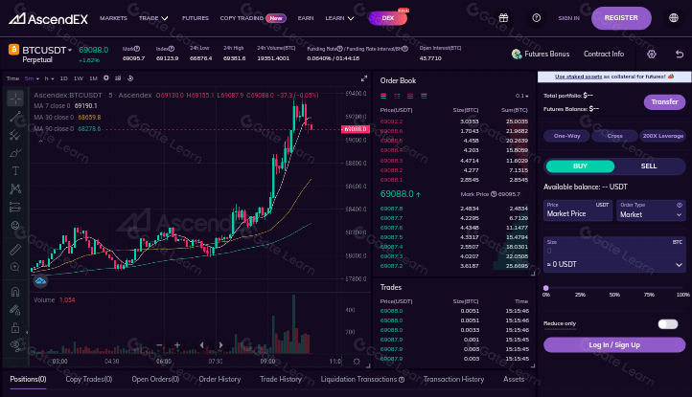Open the 5m interval dropdown

32,78
